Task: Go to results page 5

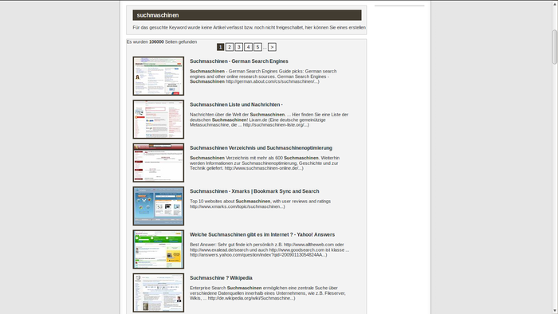Action: pos(257,47)
